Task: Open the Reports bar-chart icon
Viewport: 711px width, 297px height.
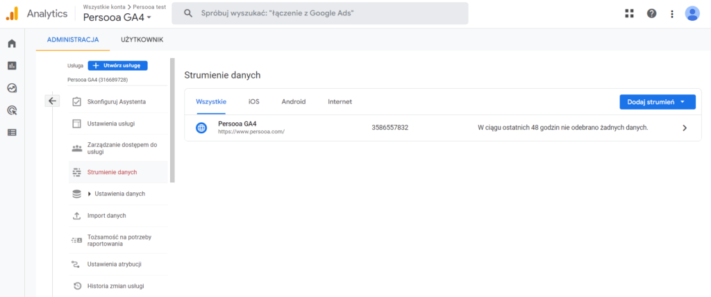Action: [12, 66]
